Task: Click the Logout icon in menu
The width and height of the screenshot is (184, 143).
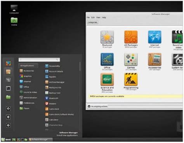Action: coord(9,117)
